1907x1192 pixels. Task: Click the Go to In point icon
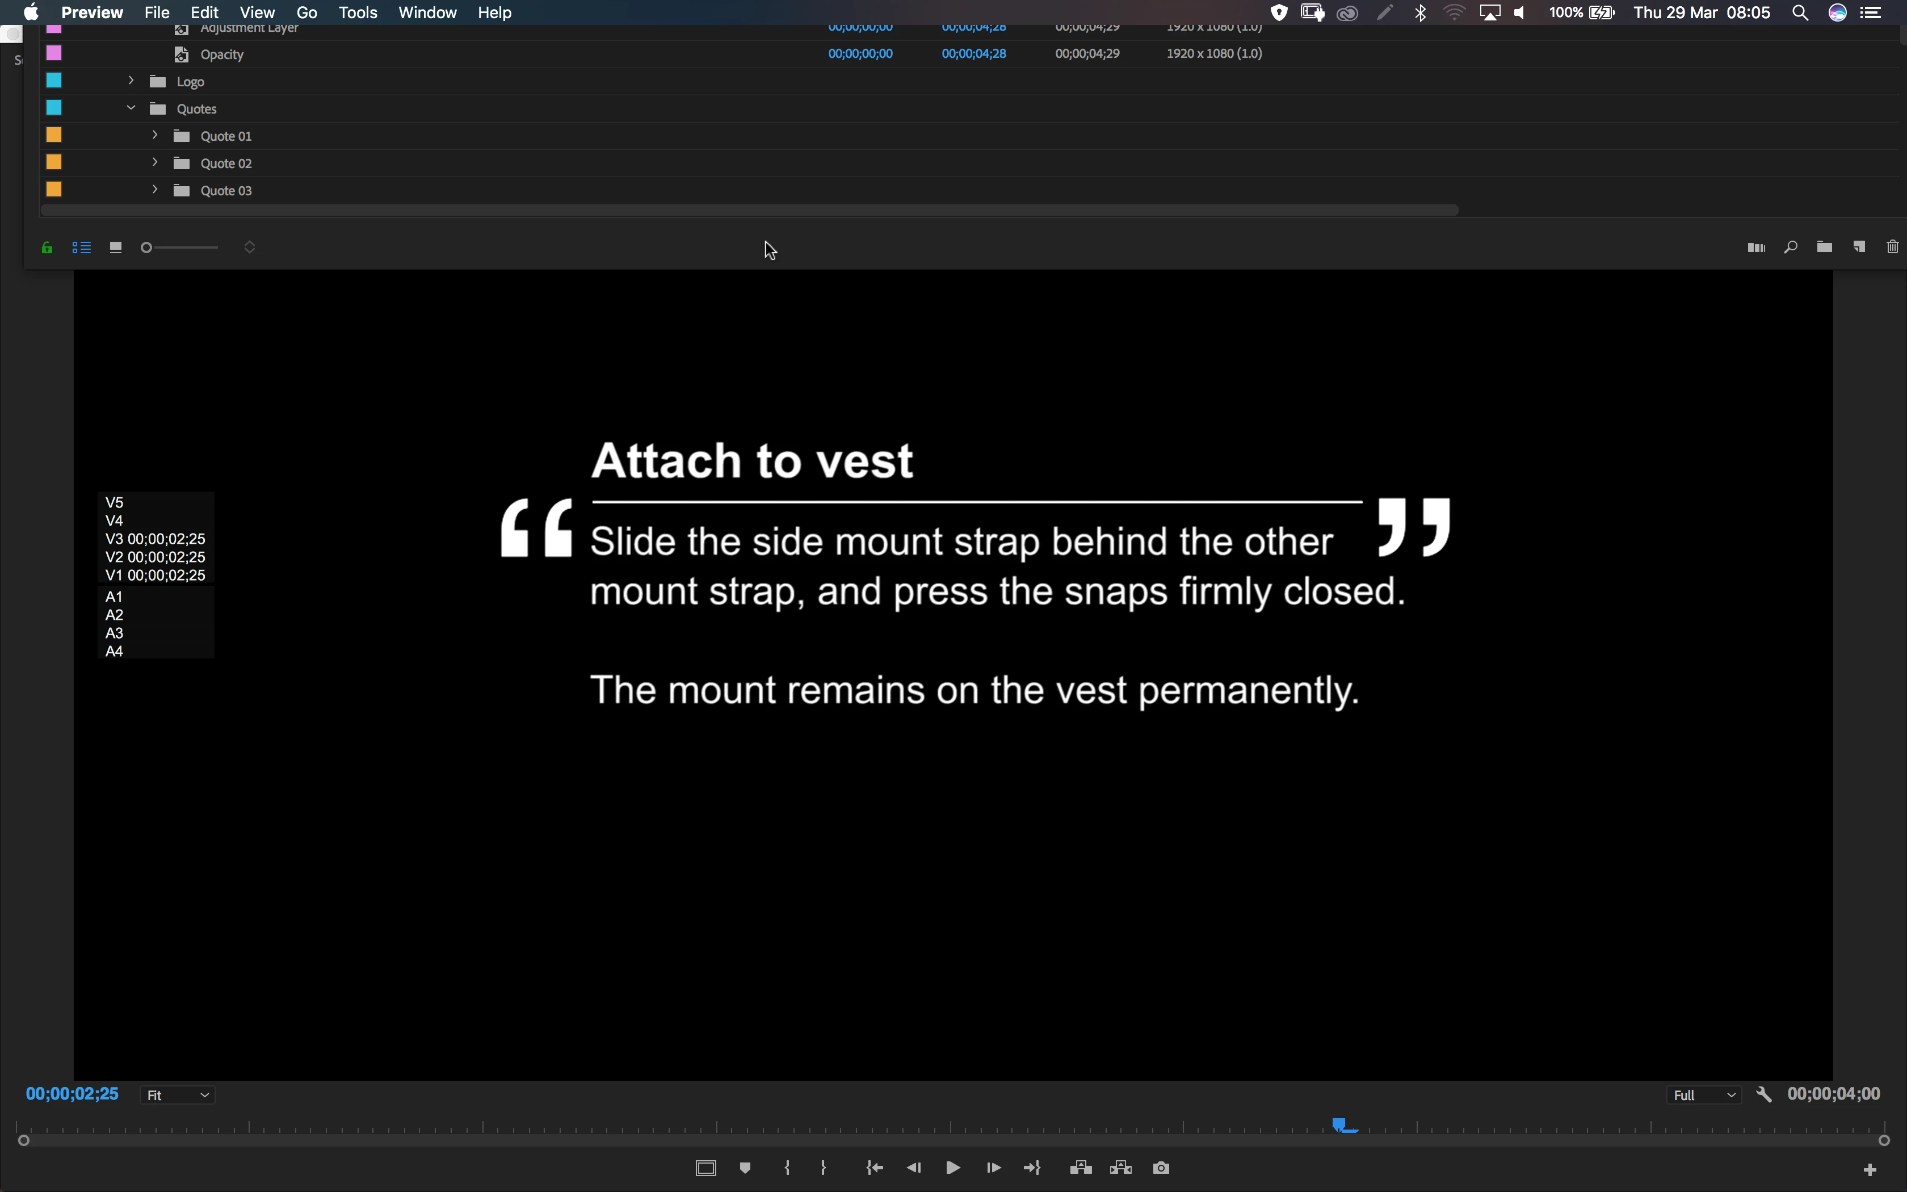[874, 1168]
